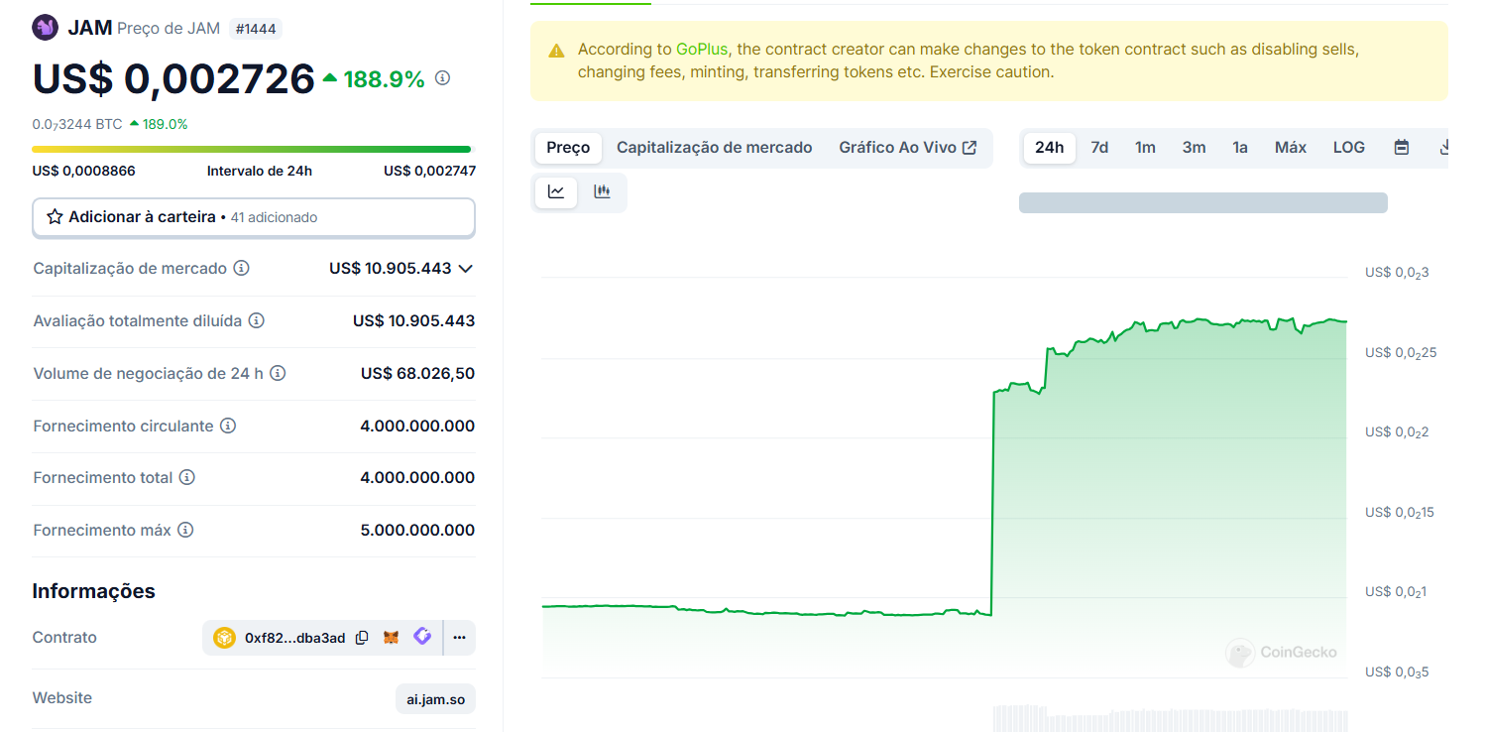Switch to candlestick chart view
The image size is (1485, 732).
tap(602, 192)
